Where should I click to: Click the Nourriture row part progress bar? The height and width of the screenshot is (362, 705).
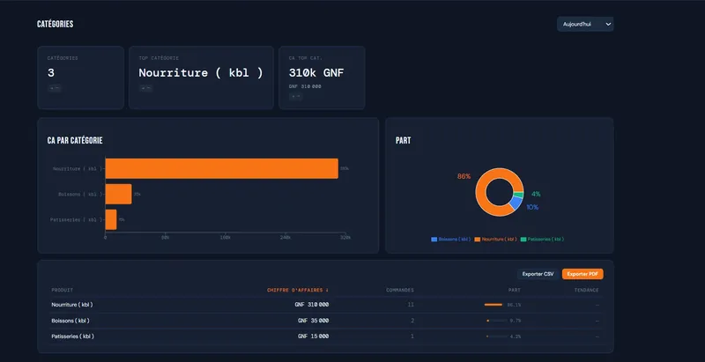click(x=493, y=305)
